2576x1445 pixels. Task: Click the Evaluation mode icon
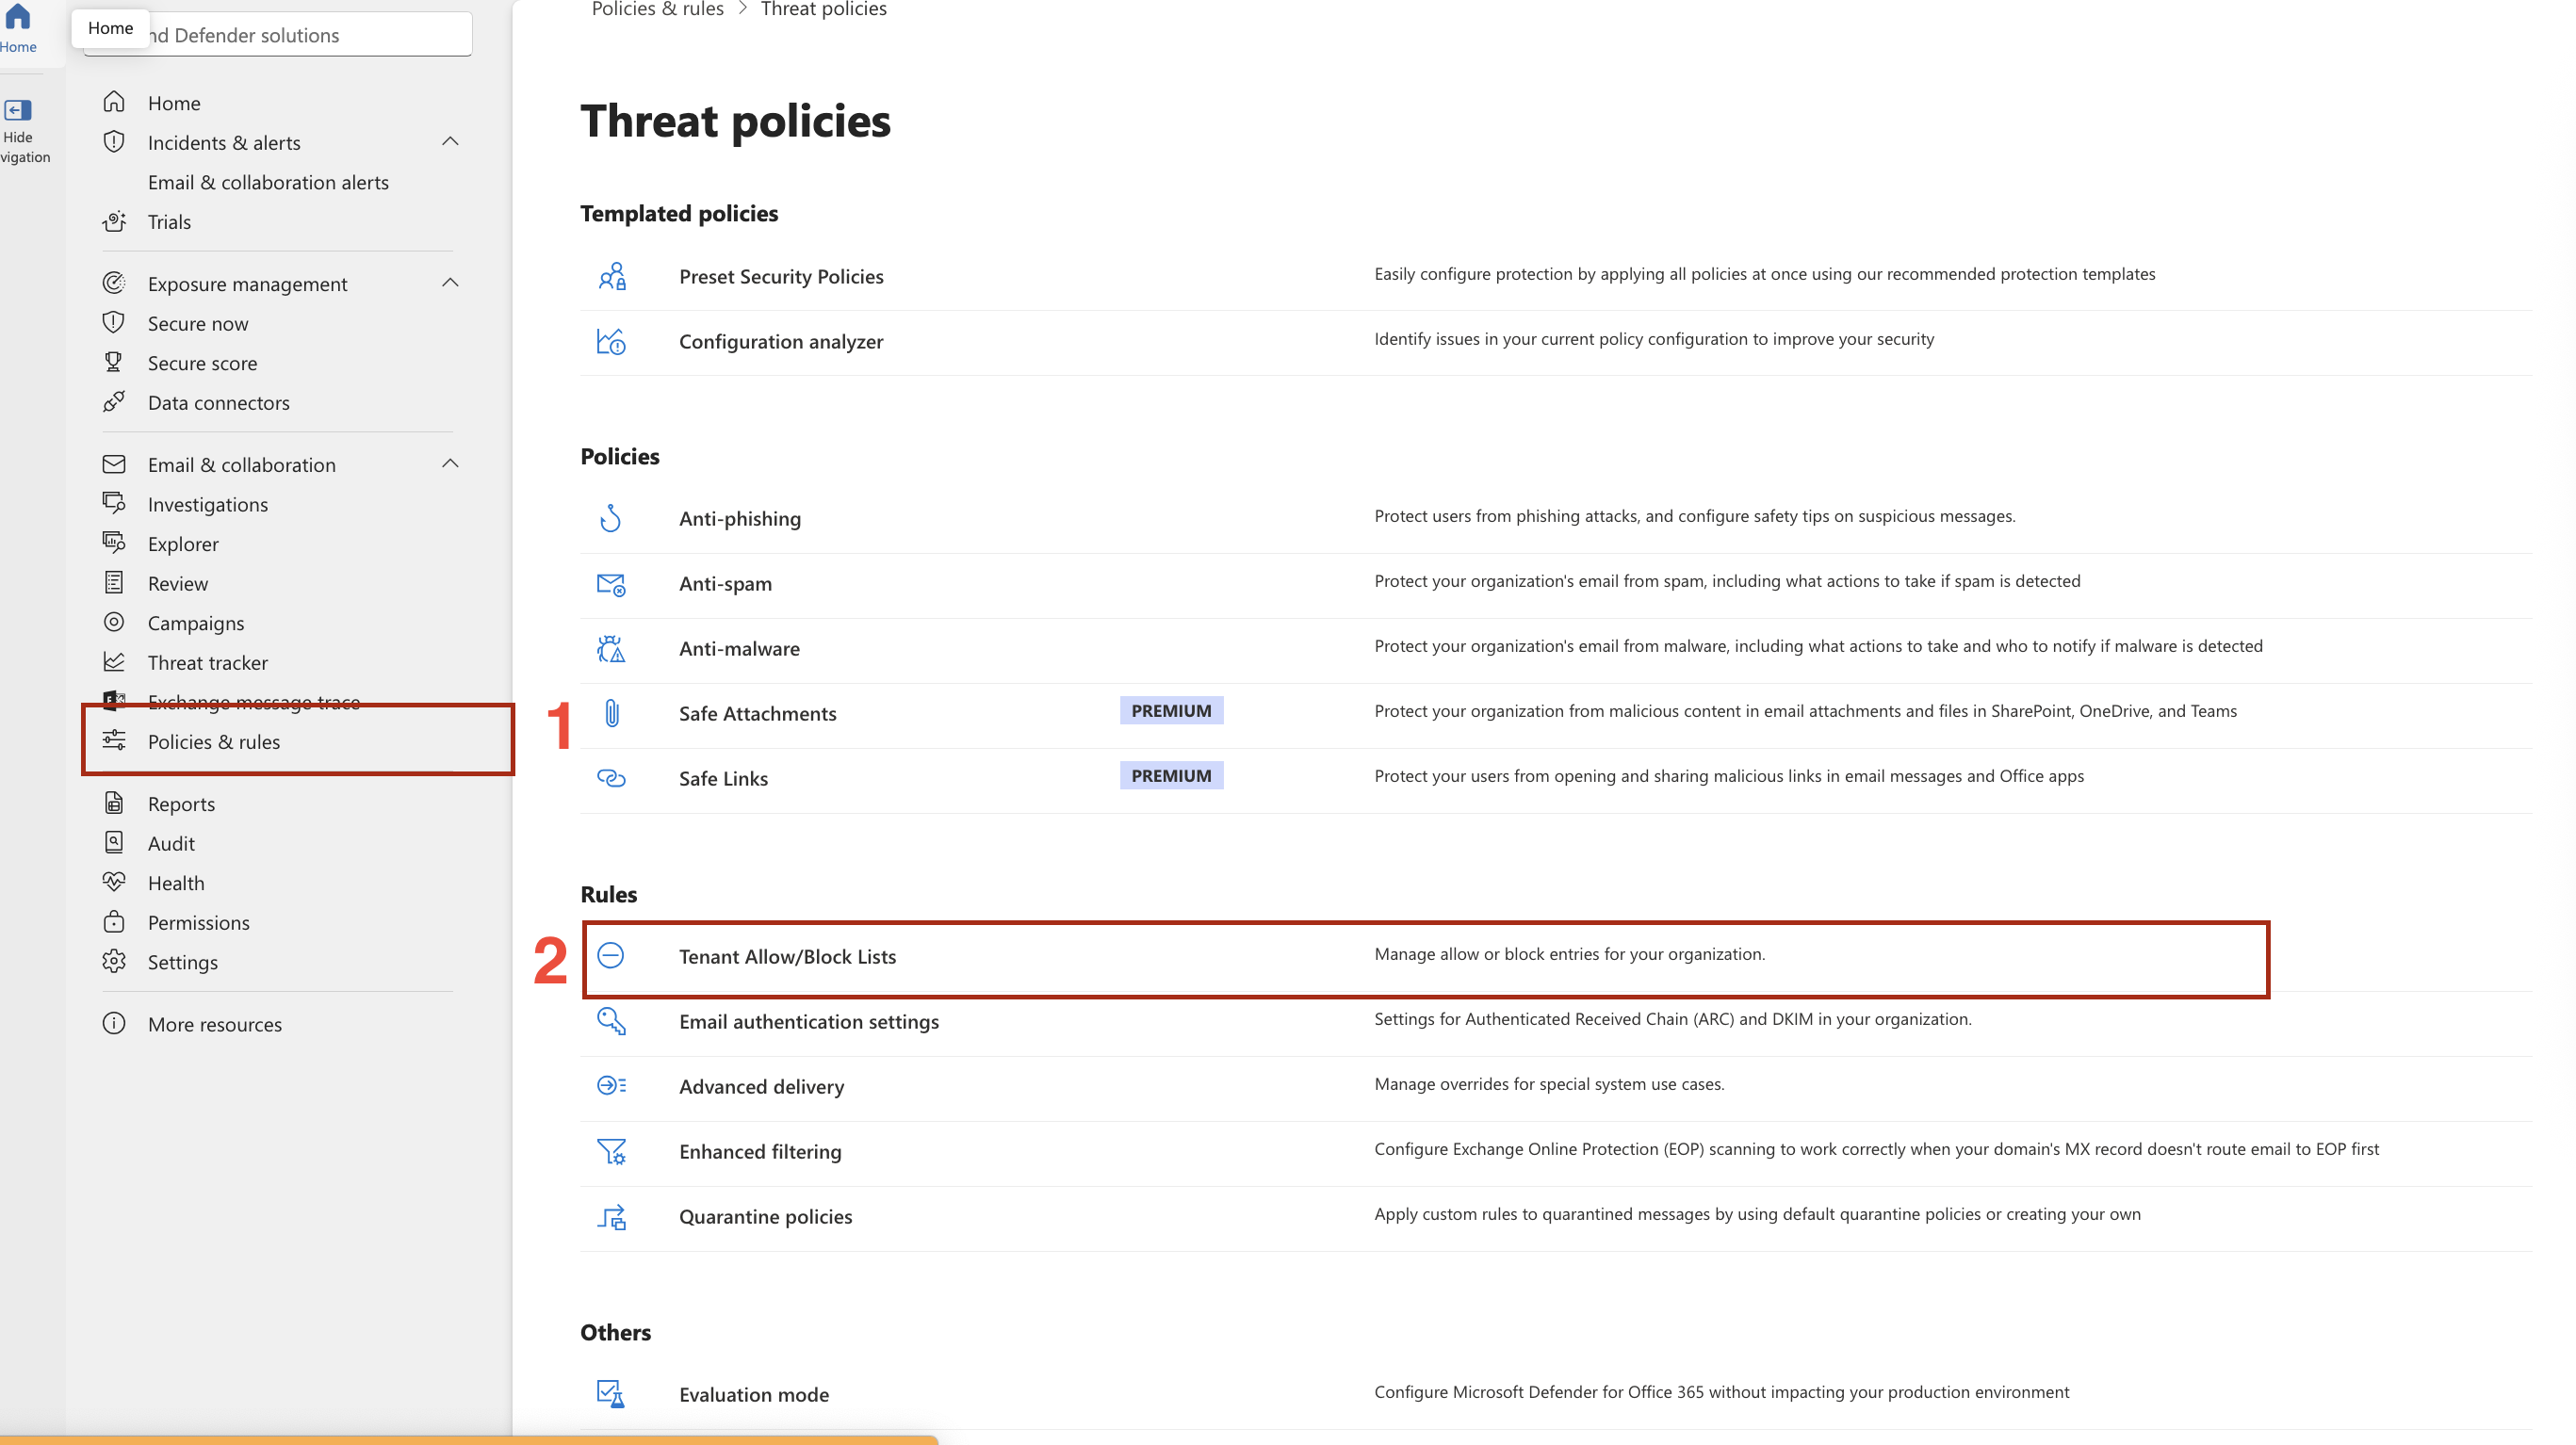(x=612, y=1393)
